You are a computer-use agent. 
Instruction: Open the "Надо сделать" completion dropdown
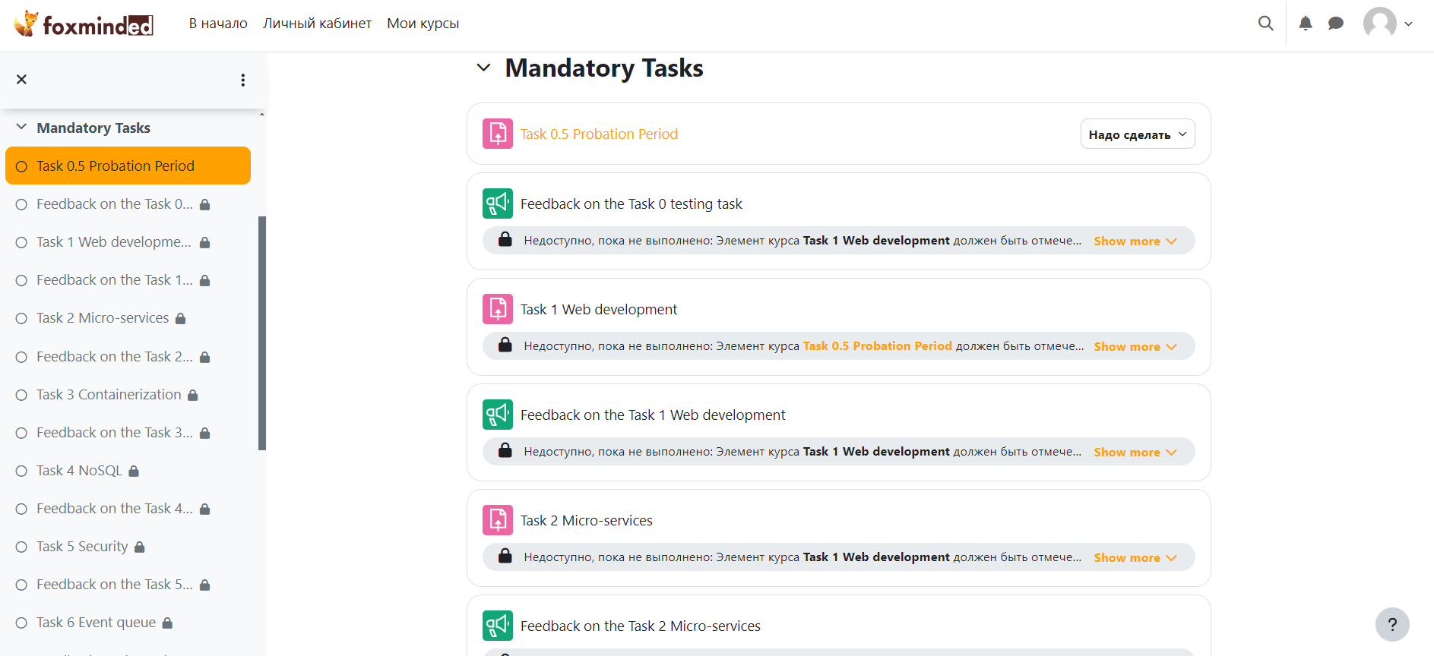click(x=1137, y=134)
